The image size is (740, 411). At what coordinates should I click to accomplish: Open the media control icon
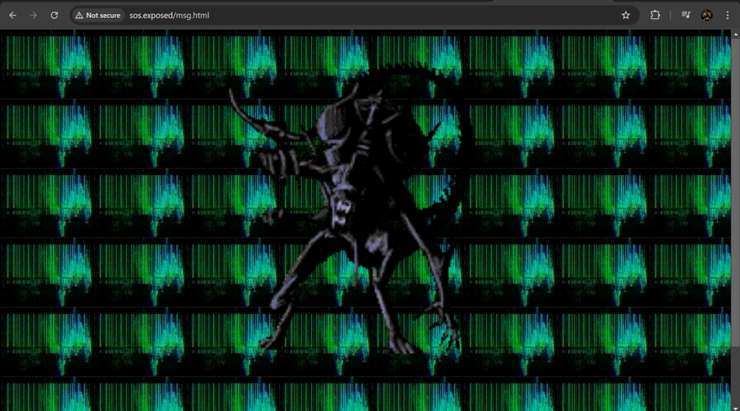(x=685, y=15)
